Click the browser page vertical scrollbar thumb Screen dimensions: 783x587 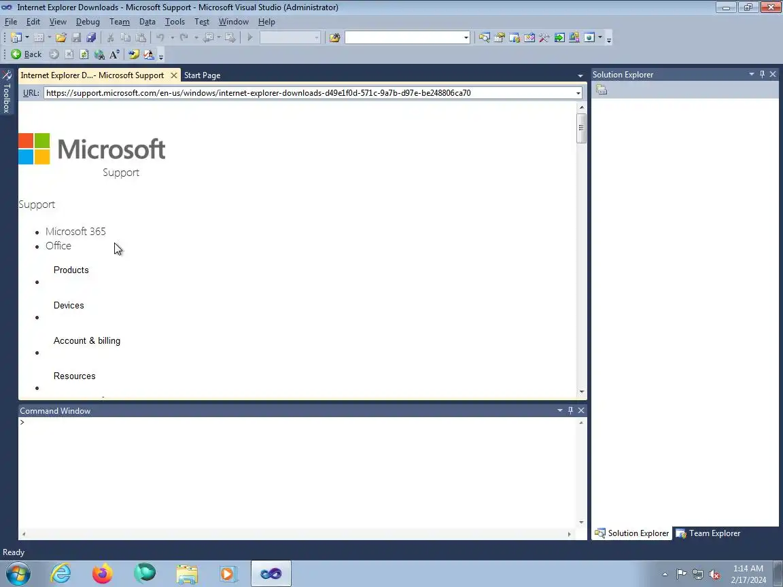[x=580, y=128]
